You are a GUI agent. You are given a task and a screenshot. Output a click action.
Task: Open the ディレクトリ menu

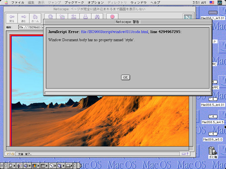pos(117,2)
